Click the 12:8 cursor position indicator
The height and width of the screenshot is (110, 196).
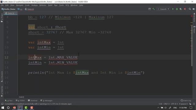[x=160, y=104]
